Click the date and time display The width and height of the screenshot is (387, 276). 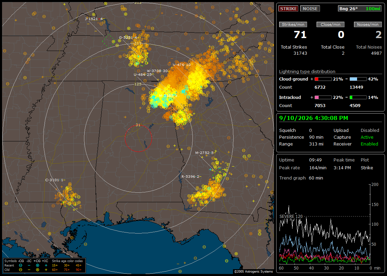click(x=314, y=118)
